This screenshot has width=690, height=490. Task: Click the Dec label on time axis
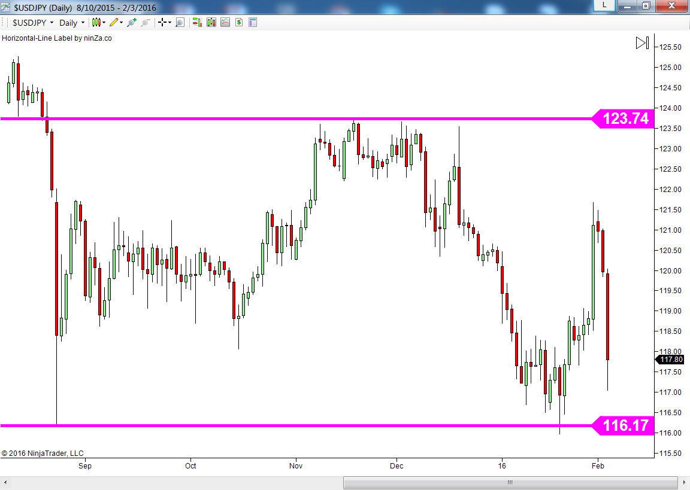tap(397, 466)
